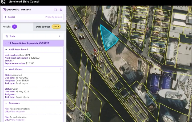Toggle the sidebar panel layout icon
The image size is (192, 122).
coord(55,10)
